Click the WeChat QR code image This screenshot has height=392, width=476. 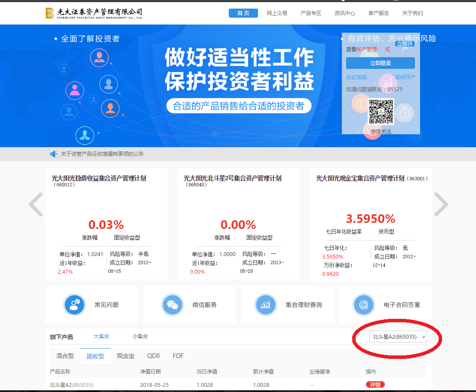[x=381, y=111]
